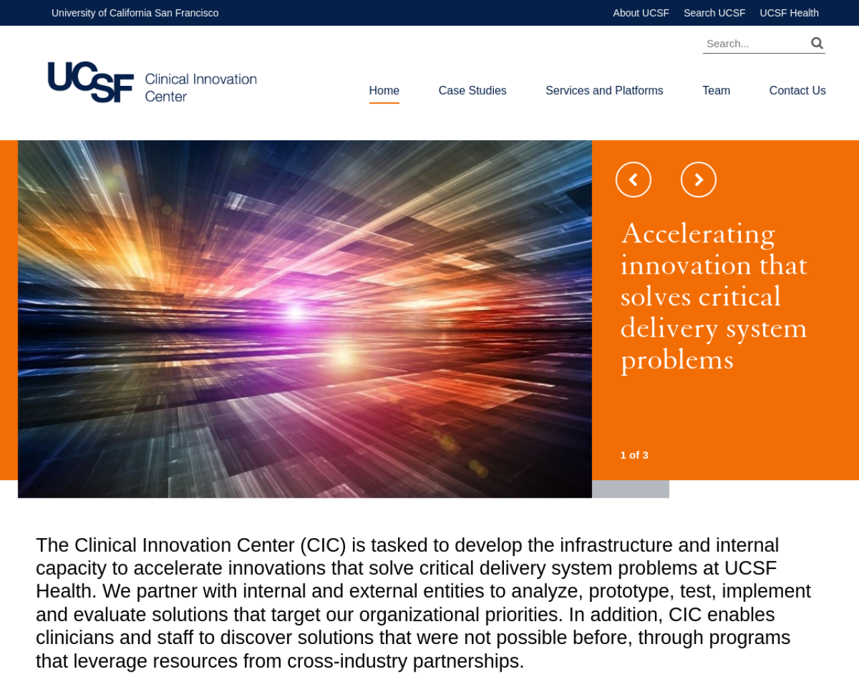Go to previous slide arrow
Viewport: 859px width, 687px height.
pos(634,180)
